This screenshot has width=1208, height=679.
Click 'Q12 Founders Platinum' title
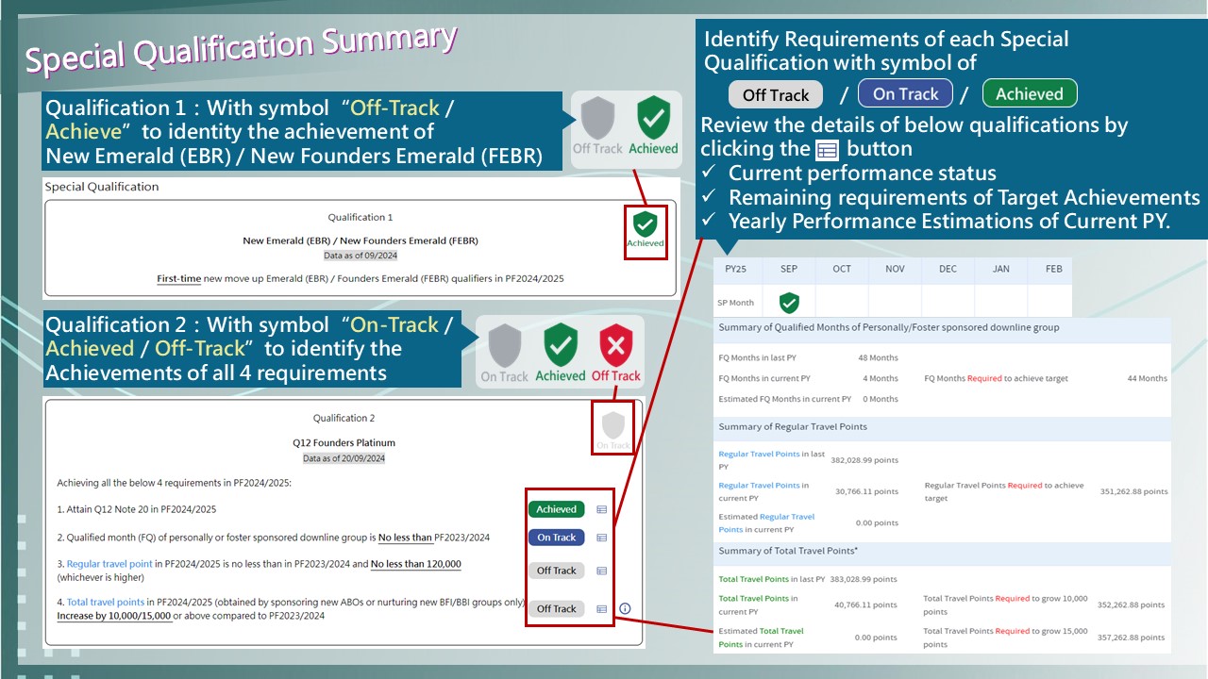click(344, 442)
